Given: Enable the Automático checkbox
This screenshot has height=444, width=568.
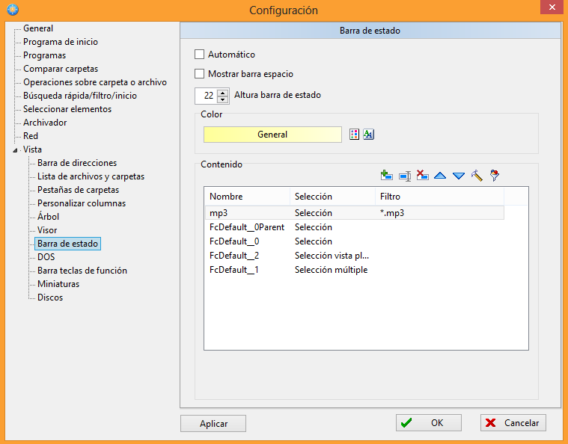Looking at the screenshot, I should click(200, 55).
